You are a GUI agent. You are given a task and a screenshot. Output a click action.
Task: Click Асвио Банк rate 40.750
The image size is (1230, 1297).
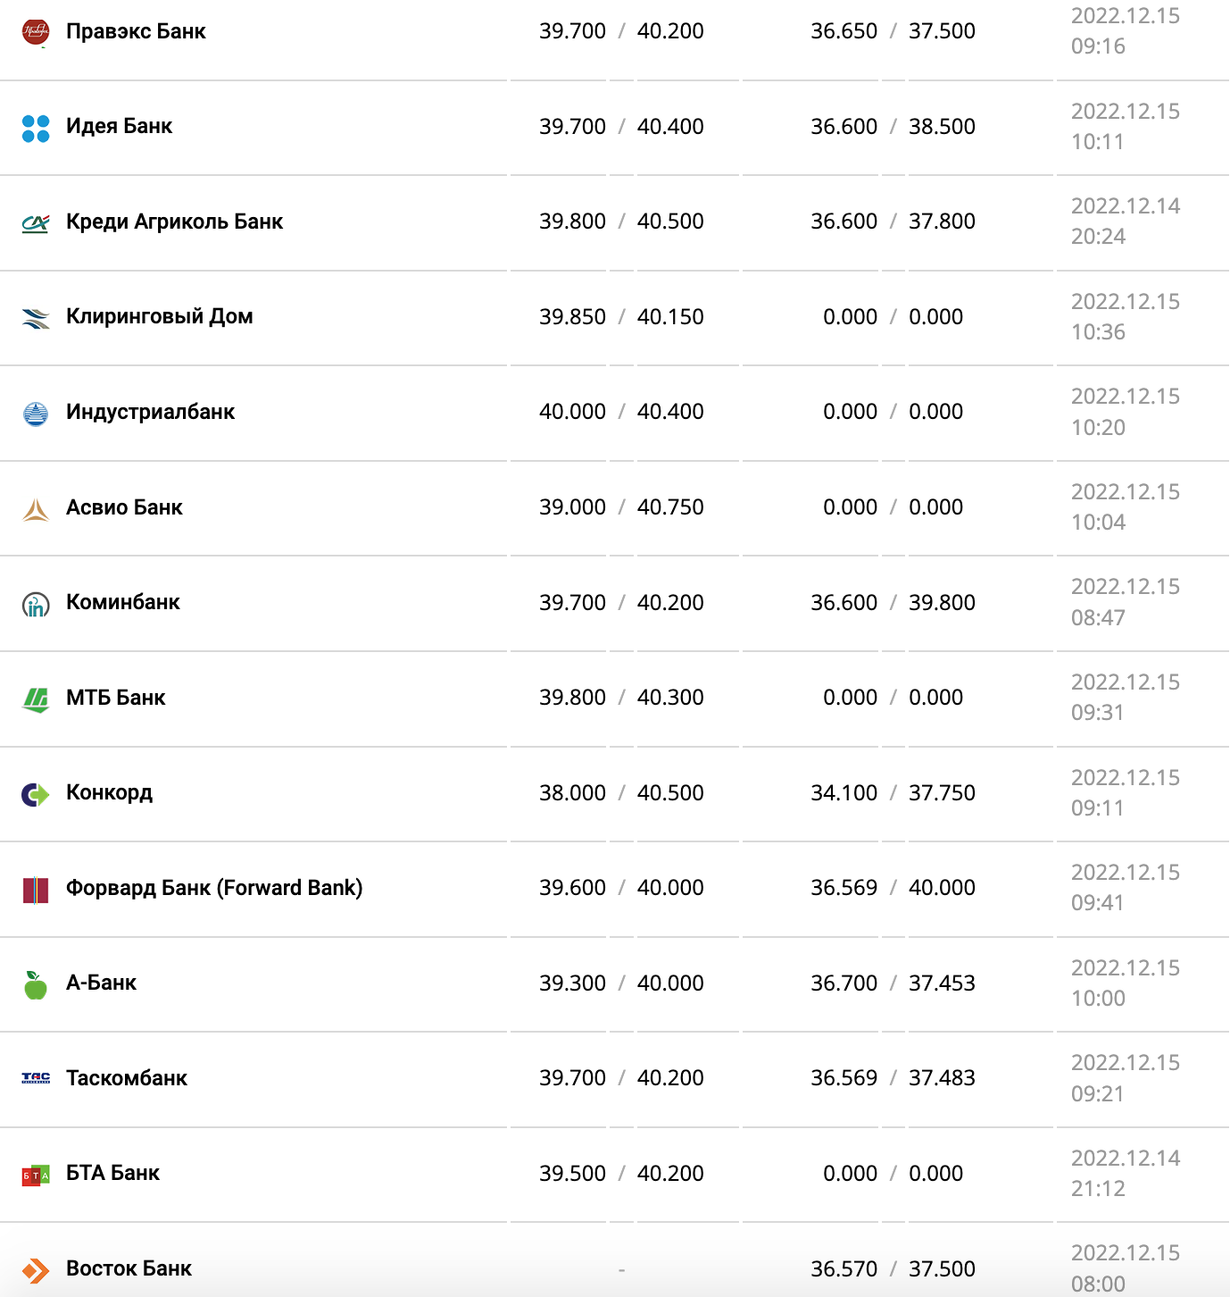click(x=670, y=507)
